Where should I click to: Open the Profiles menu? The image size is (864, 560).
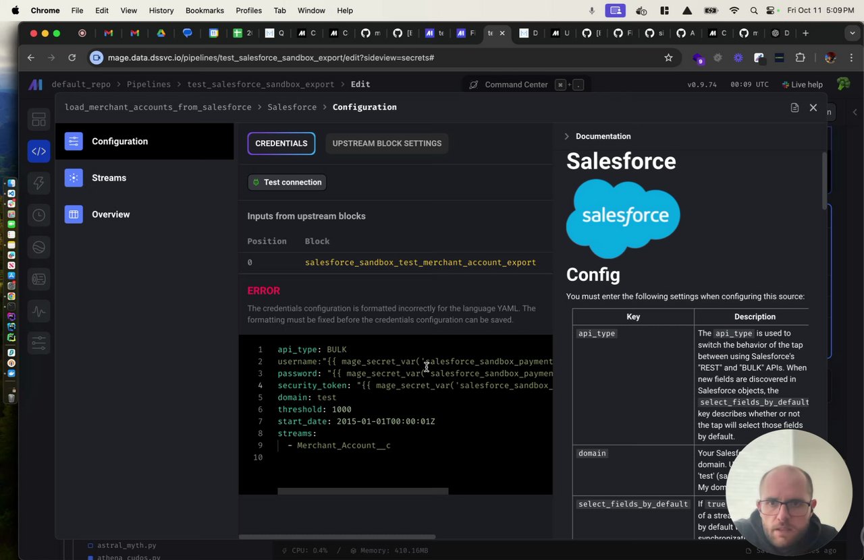[248, 11]
